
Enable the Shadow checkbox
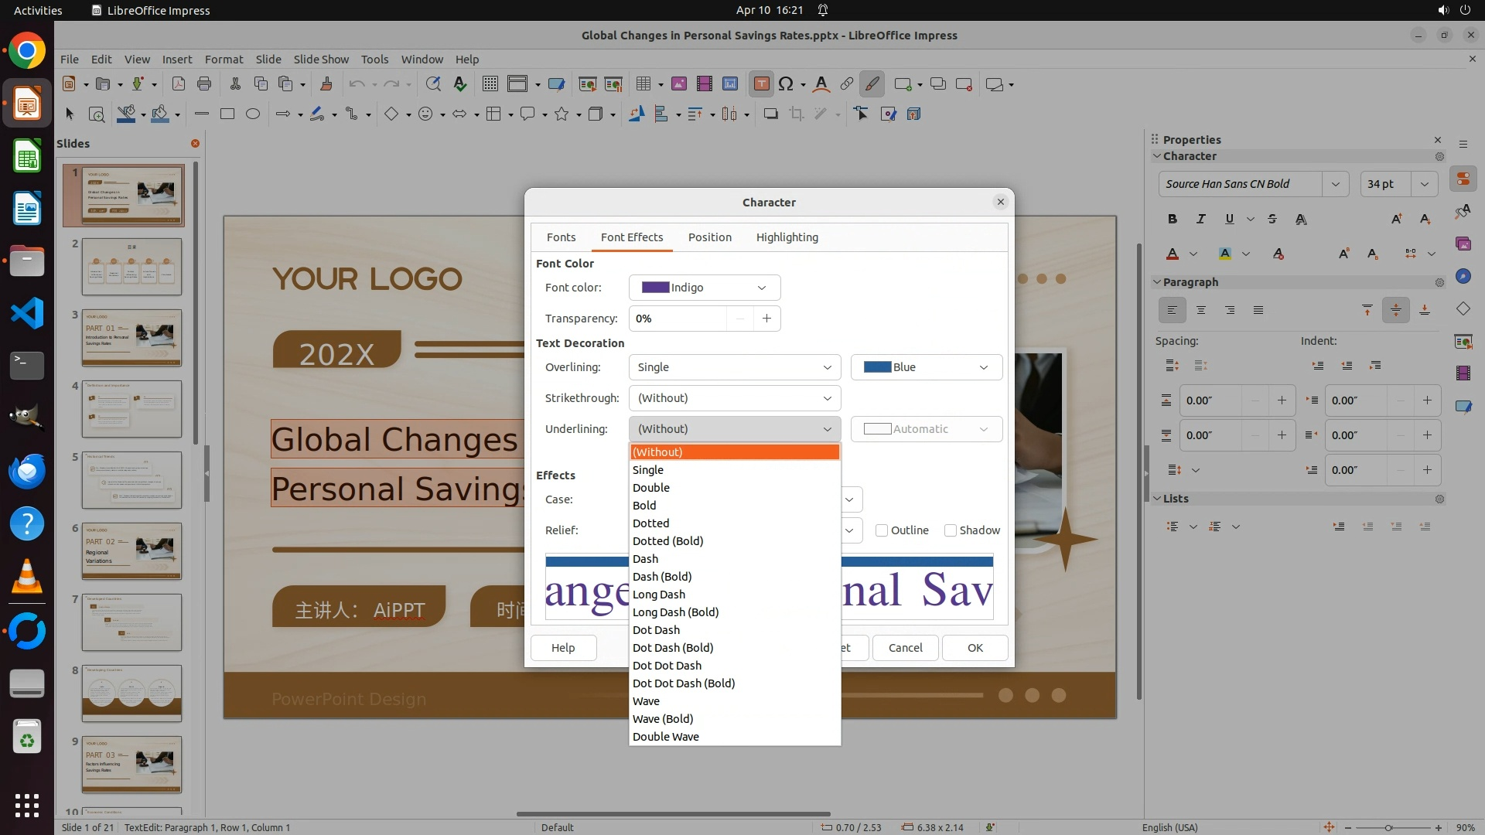coord(951,530)
